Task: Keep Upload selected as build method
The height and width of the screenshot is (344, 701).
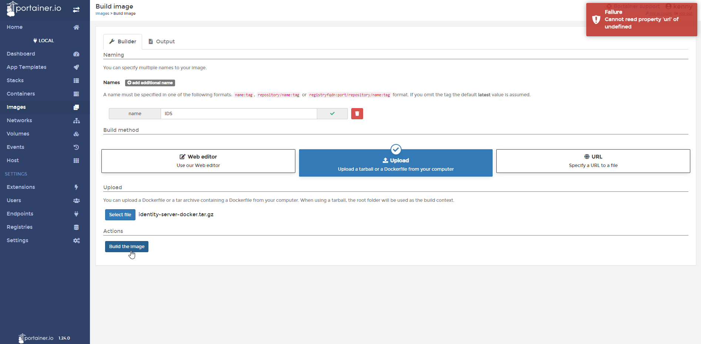Action: [395, 163]
